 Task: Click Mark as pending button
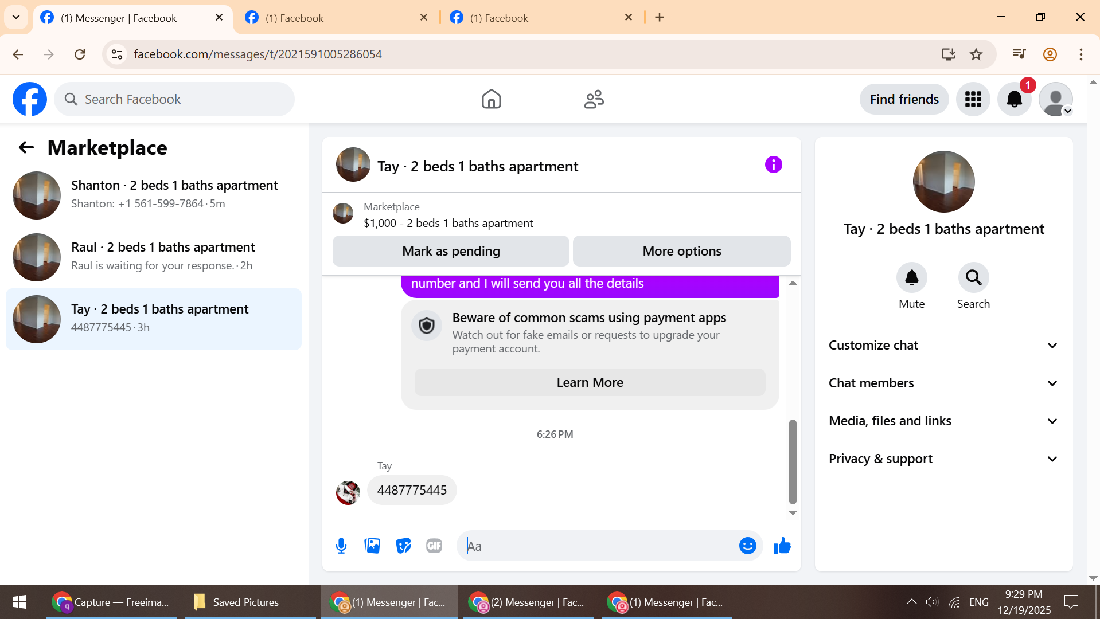pos(451,251)
